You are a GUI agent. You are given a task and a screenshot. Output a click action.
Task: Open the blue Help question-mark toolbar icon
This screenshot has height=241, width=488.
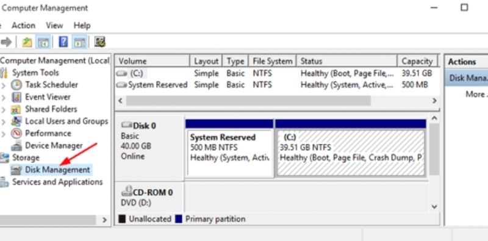click(63, 41)
